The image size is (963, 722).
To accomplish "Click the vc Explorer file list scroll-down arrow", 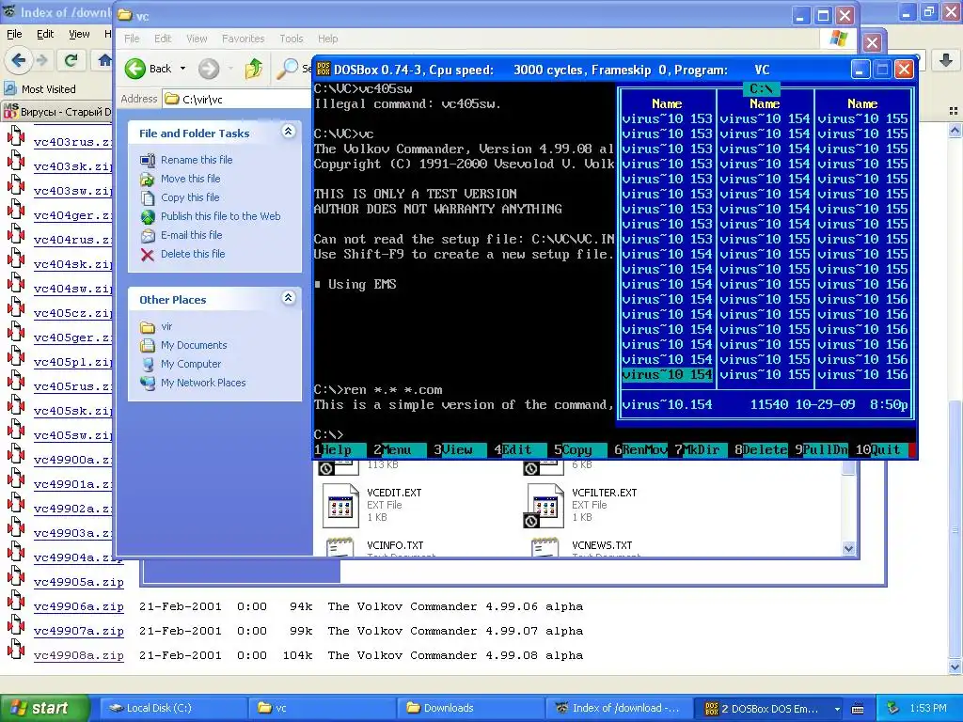I will pyautogui.click(x=849, y=549).
